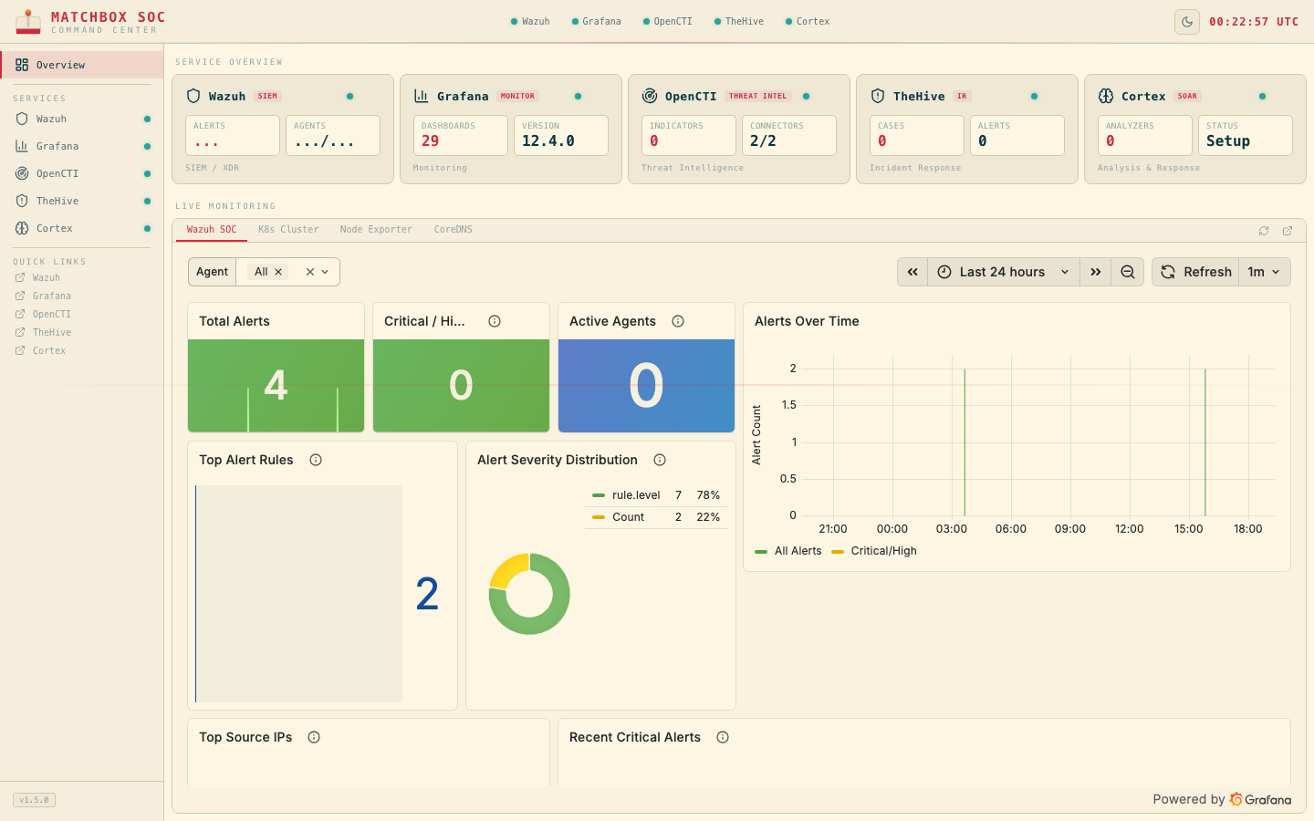Select OpenCTI in the sidebar Services list
Viewport: 1314px width, 821px height.
click(x=82, y=173)
